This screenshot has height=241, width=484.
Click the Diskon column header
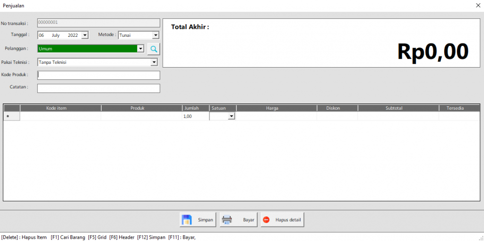pos(337,108)
